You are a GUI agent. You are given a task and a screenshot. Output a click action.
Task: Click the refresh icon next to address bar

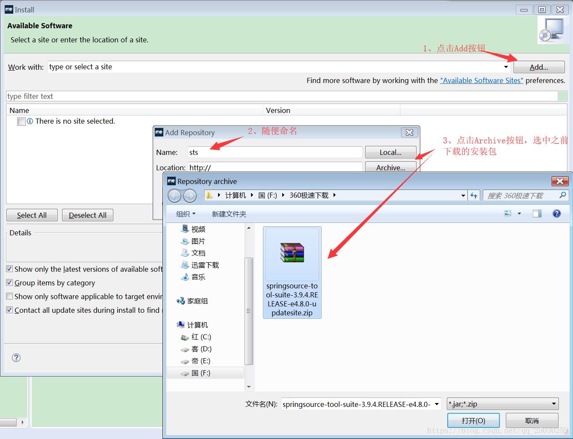(473, 196)
